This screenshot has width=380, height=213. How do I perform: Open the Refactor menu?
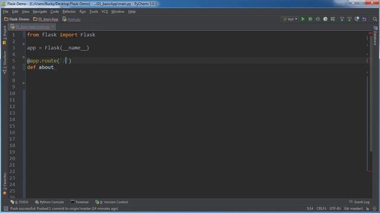pos(69,12)
